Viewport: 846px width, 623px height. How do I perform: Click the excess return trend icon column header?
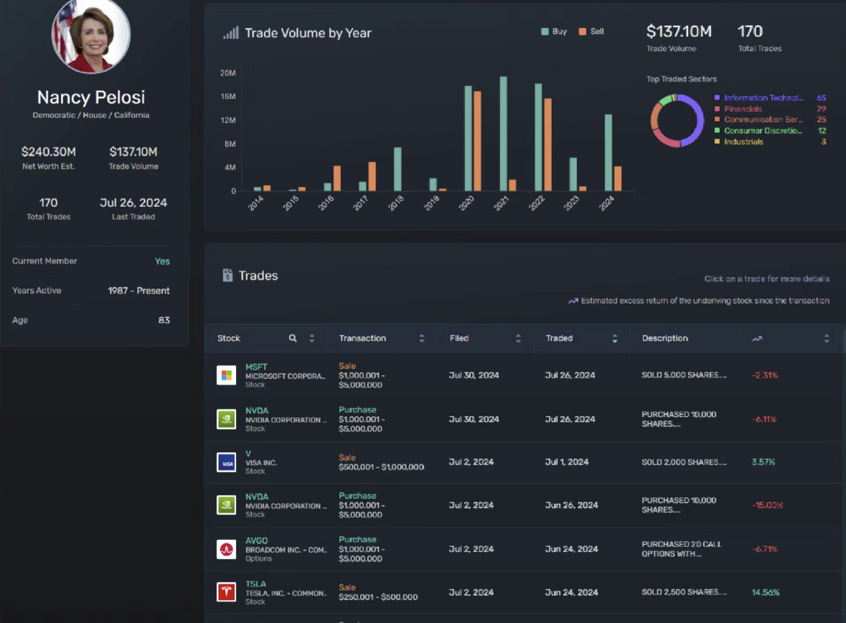pyautogui.click(x=757, y=339)
